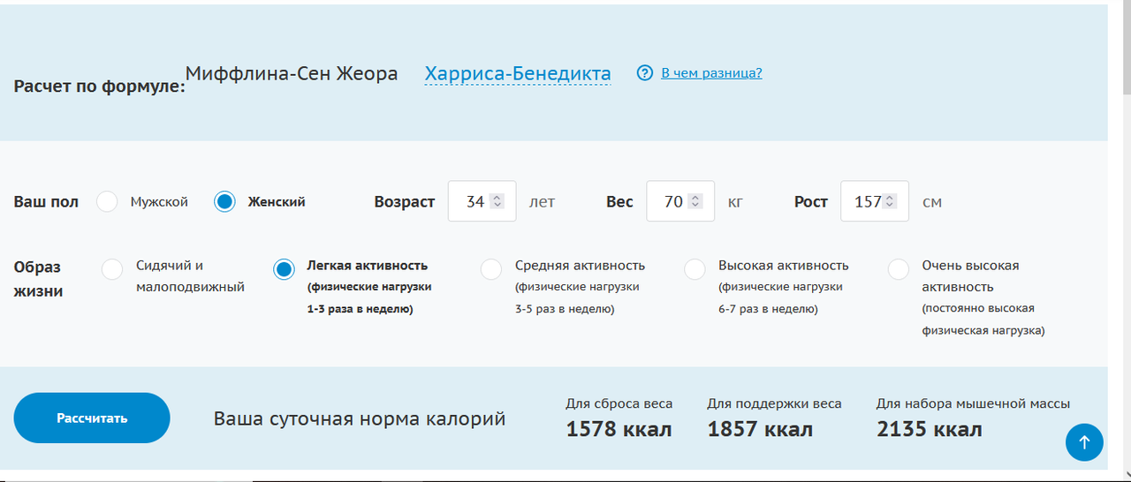This screenshot has height=482, width=1131.
Task: Click the Рассчитать button
Action: tap(92, 418)
